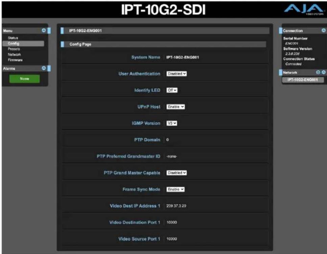Screen dimensions: 327x254
Task: Click the Network panel refresh icon
Action: [318, 72]
